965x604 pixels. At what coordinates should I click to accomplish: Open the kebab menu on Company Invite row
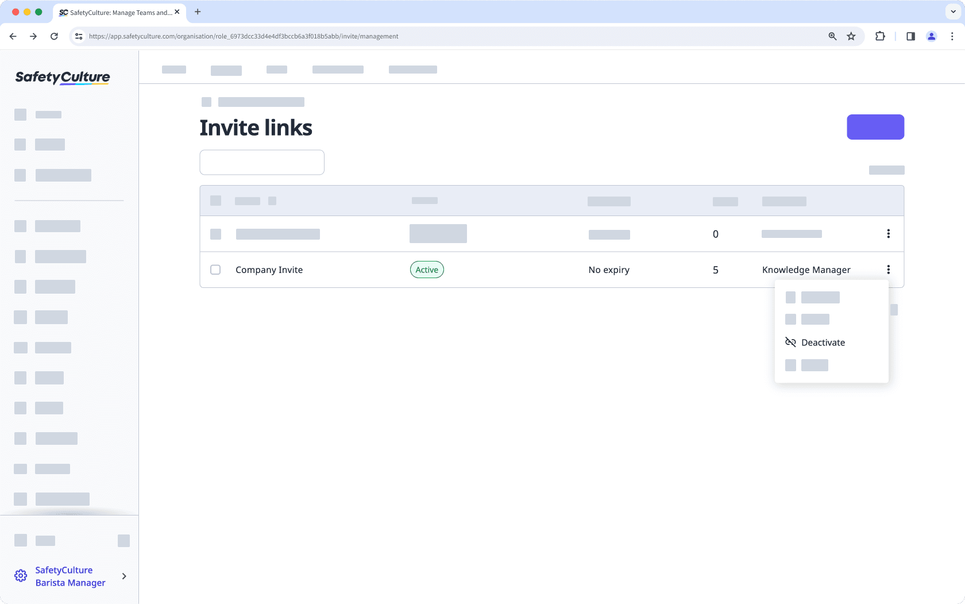coord(889,270)
